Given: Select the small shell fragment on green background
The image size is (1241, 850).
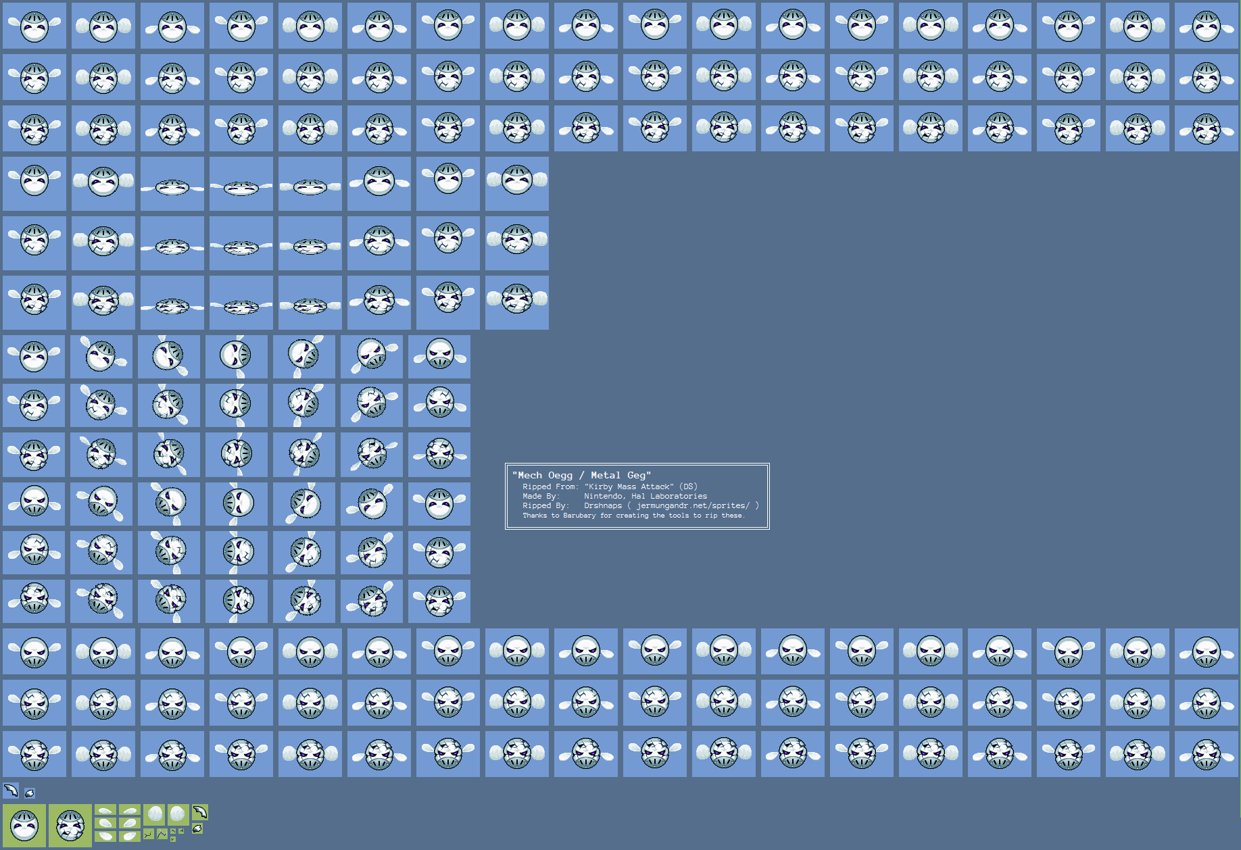Looking at the screenshot, I should (x=197, y=828).
